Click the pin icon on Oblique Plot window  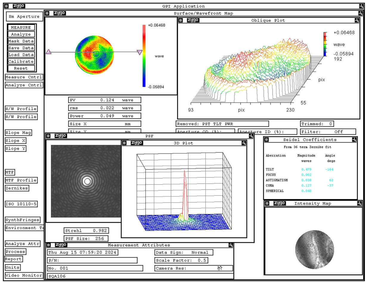[357, 20]
